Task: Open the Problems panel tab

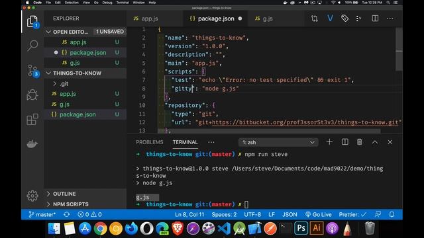Action: pyautogui.click(x=150, y=142)
